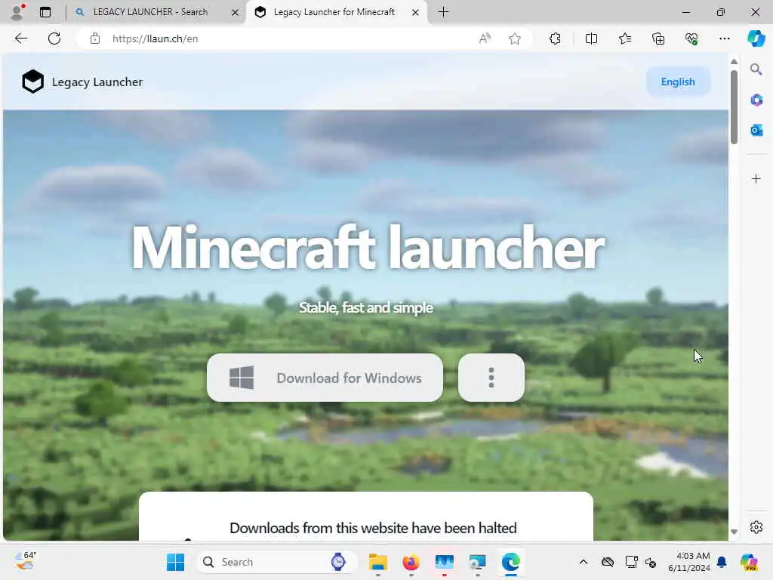The height and width of the screenshot is (580, 773).
Task: Click the Legacy Launcher cube logo
Action: pyautogui.click(x=33, y=82)
